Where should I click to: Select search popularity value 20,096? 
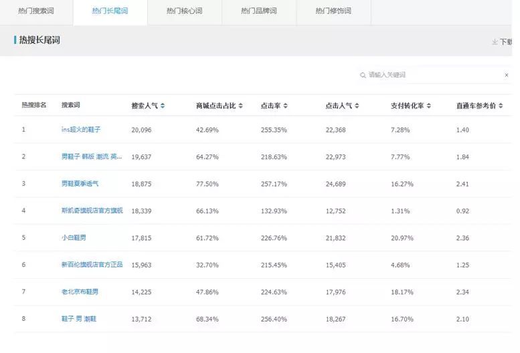(x=141, y=130)
